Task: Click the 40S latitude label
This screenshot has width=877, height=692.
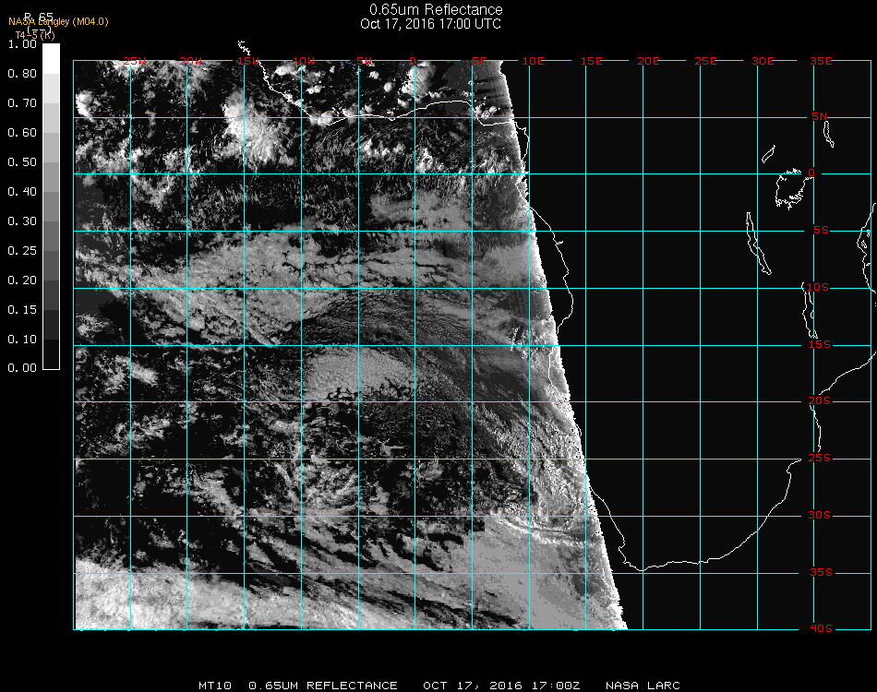Action: pos(820,629)
